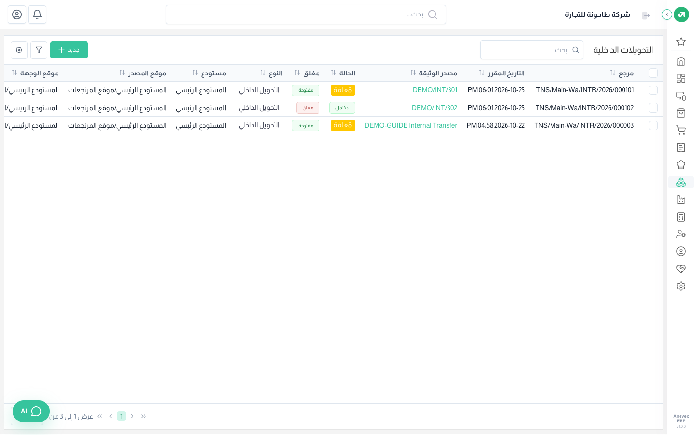
Task: Open the user-with-gear icon in the sidebar
Action: [x=681, y=234]
